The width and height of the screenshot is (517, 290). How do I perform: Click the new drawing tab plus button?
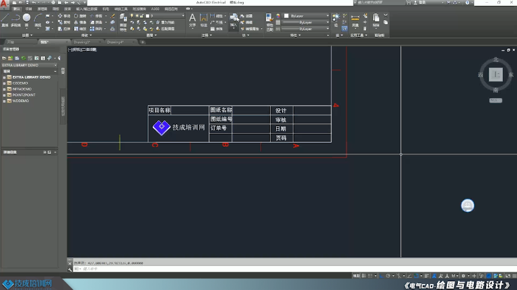click(143, 42)
